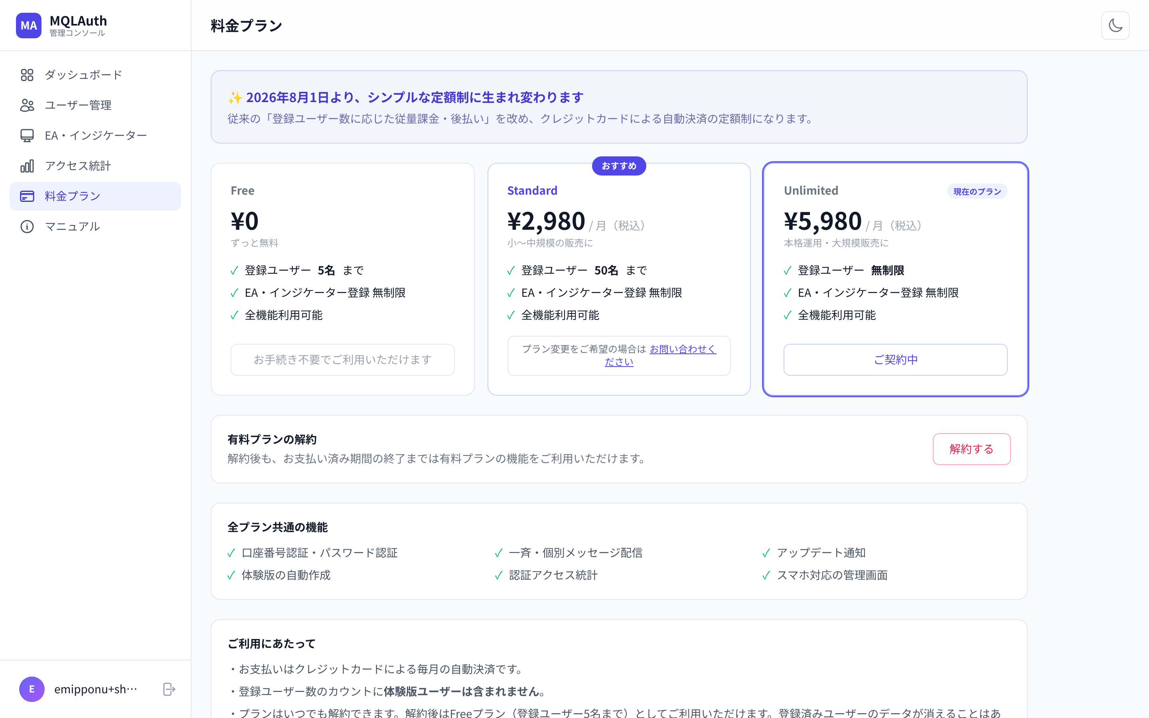Click the banner heading 2026年8月1日より、シンプルな定額制に生まれ変わります
Viewport: 1149px width, 718px height.
[415, 97]
